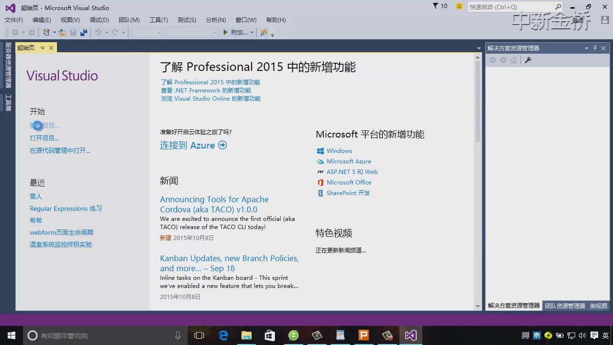Screen dimensions: 613x345
Task: Click the Quick Launch magnifier icon
Action: (x=558, y=7)
